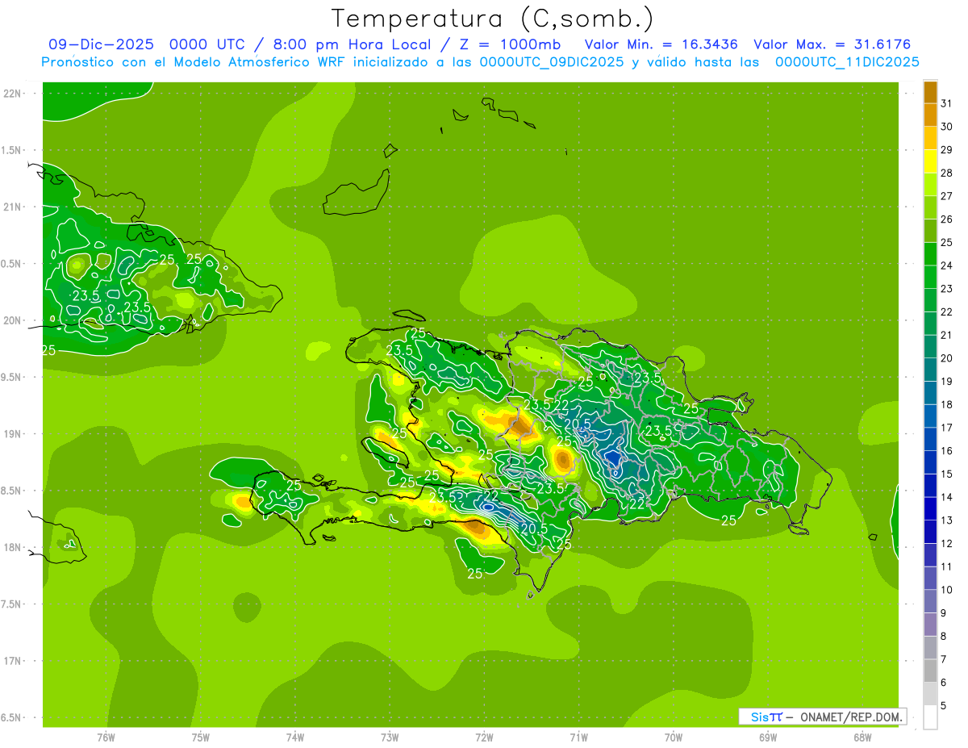The image size is (968, 748).
Task: Pick the legend color band between 12 and 13
Action: tap(930, 533)
